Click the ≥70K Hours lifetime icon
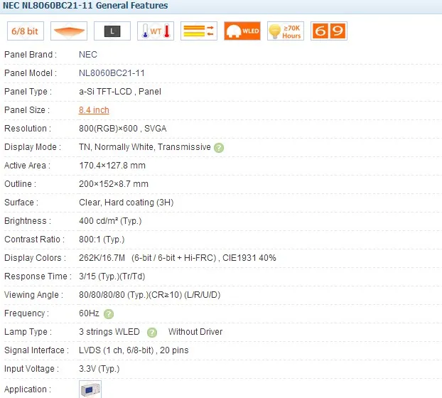Screen dimensions: 442x398 tap(286, 31)
